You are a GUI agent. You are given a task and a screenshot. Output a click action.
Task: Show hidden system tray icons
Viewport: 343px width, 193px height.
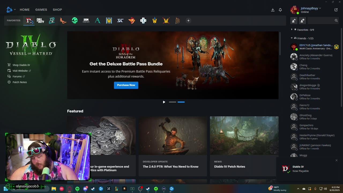pos(298,189)
